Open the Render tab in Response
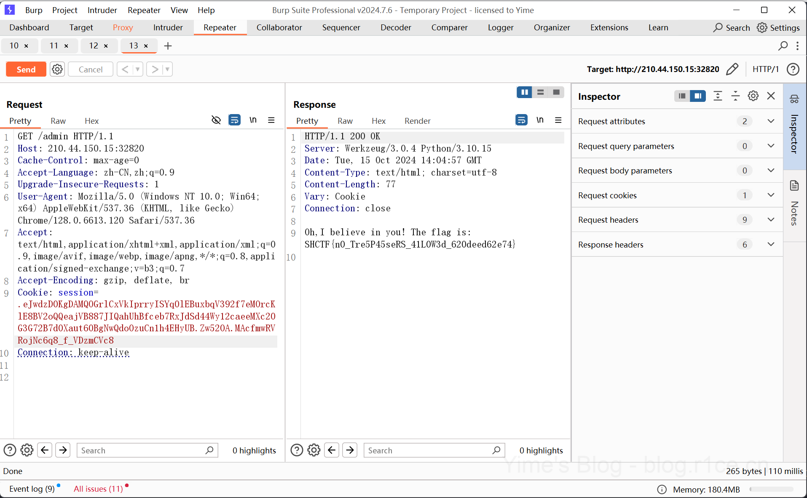807x498 pixels. (417, 121)
